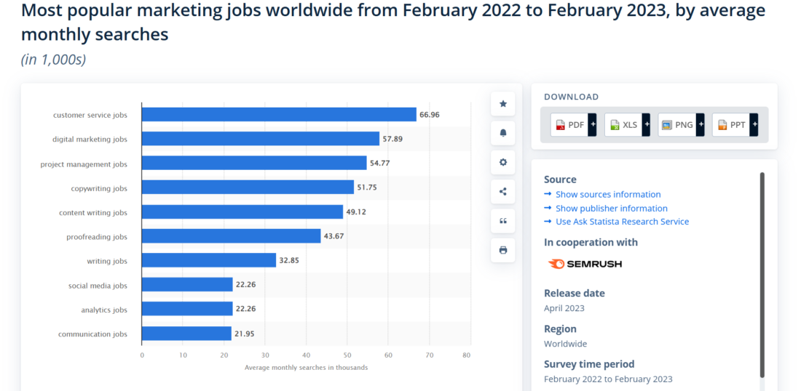The image size is (801, 391).
Task: Download the chart as PDF
Action: (569, 125)
